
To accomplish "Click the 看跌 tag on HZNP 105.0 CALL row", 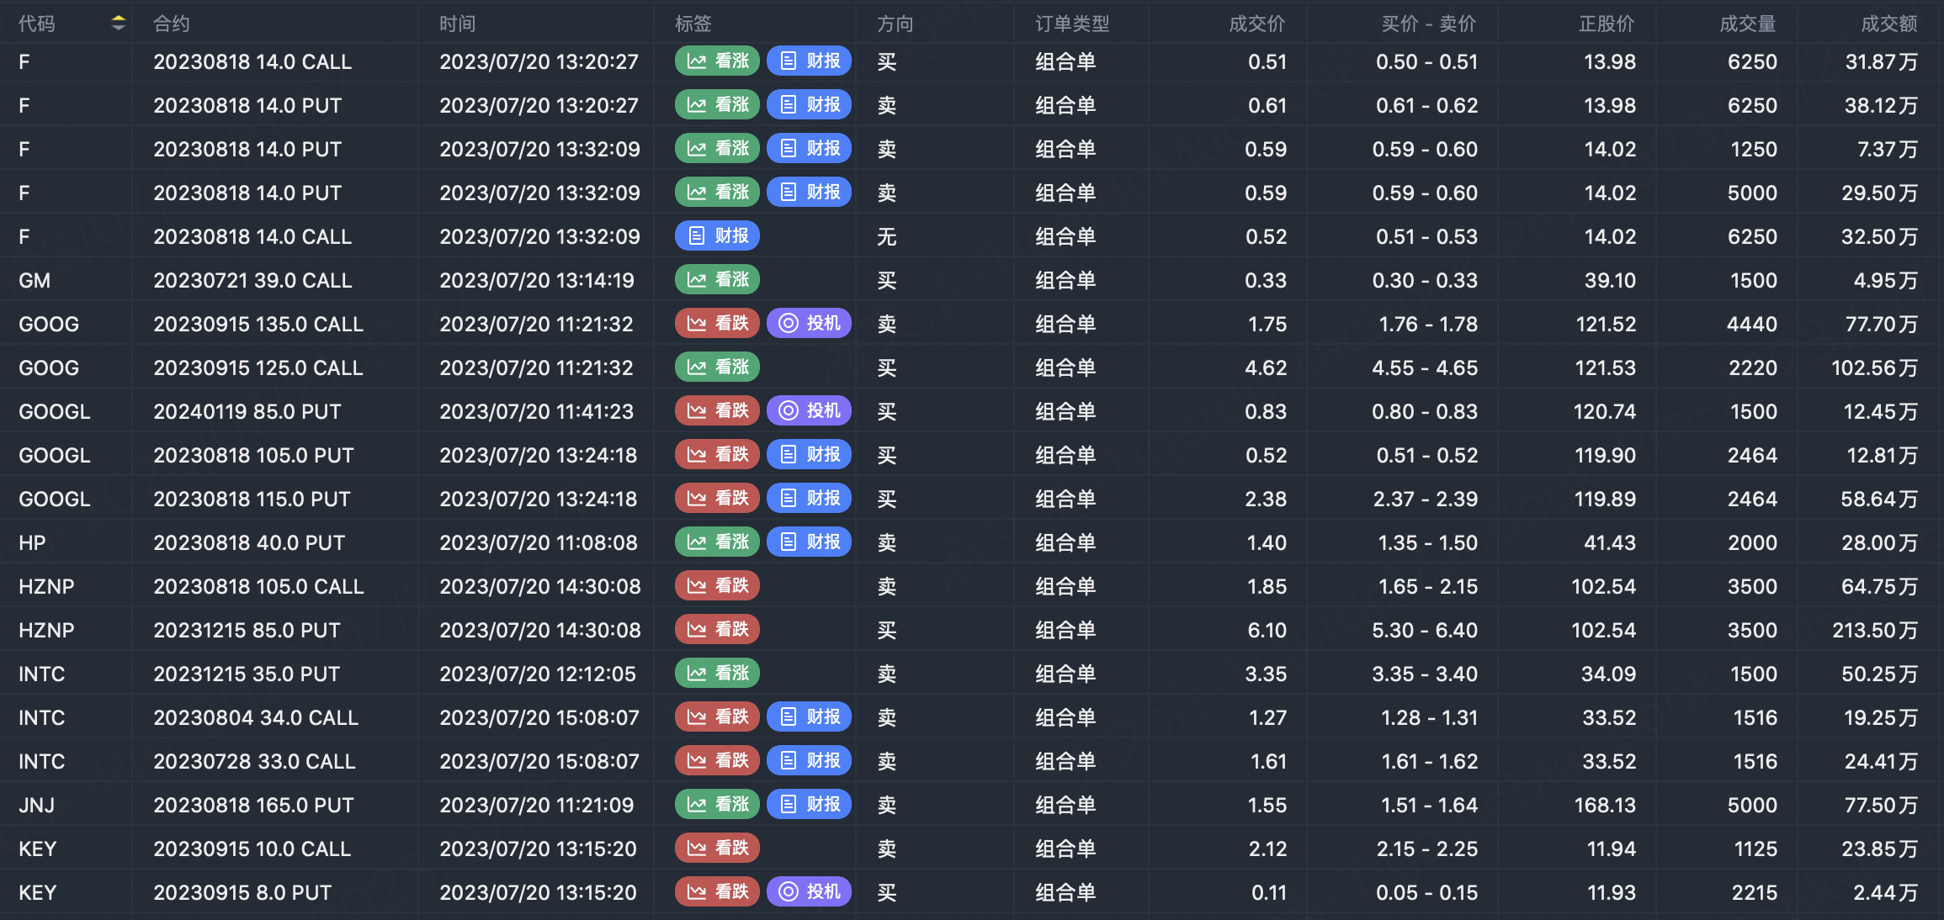I will point(717,586).
